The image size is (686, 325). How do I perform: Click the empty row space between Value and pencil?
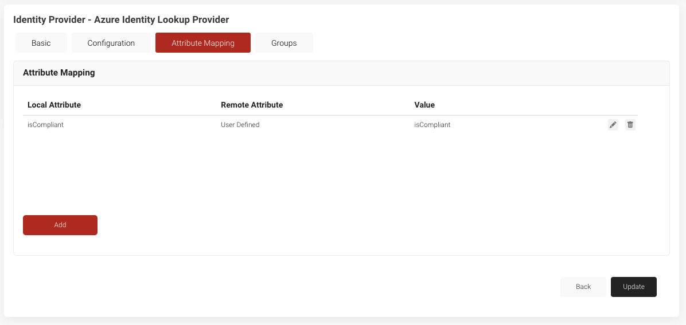[x=528, y=125]
